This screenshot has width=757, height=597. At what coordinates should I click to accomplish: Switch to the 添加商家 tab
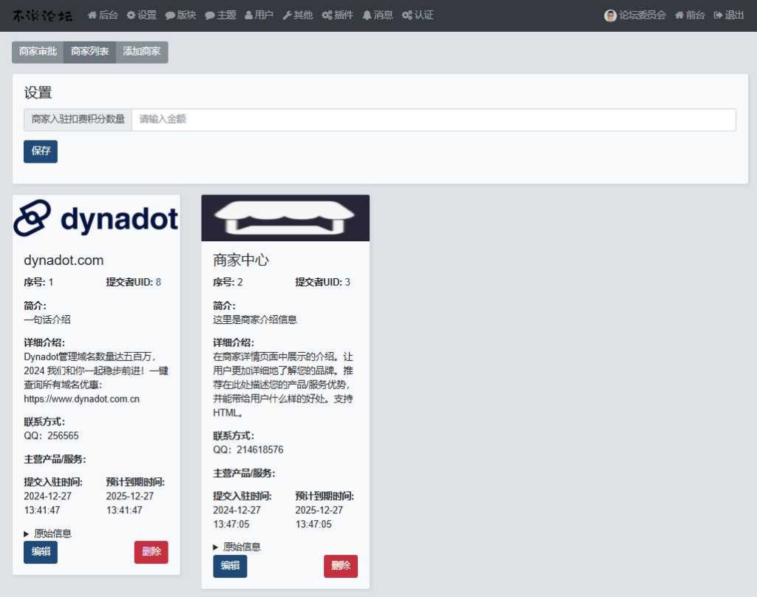click(142, 52)
